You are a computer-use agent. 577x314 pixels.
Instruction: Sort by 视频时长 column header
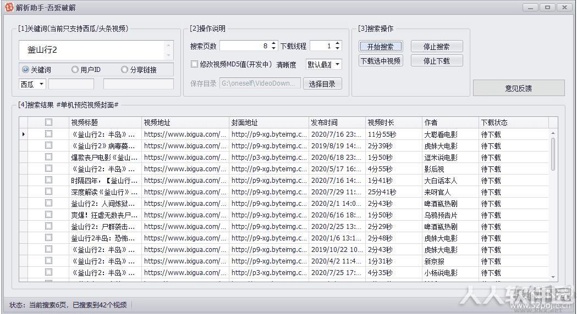(x=394, y=122)
